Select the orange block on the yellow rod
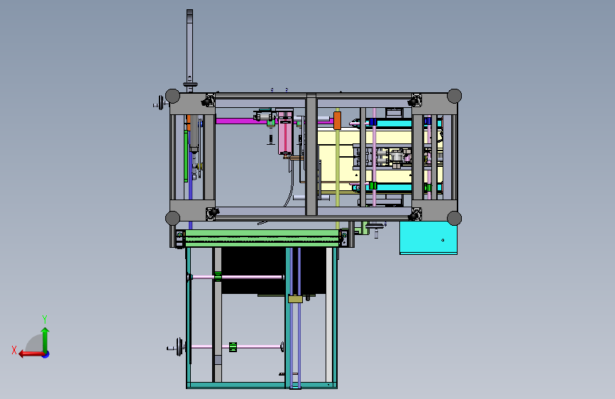The width and height of the screenshot is (615, 399). [337, 121]
